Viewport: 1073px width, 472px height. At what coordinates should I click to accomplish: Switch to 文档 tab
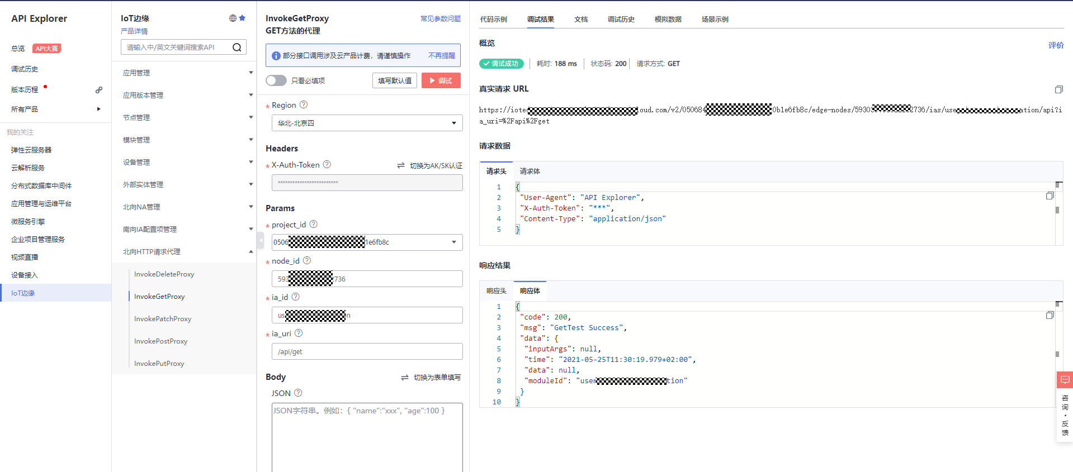[x=581, y=19]
